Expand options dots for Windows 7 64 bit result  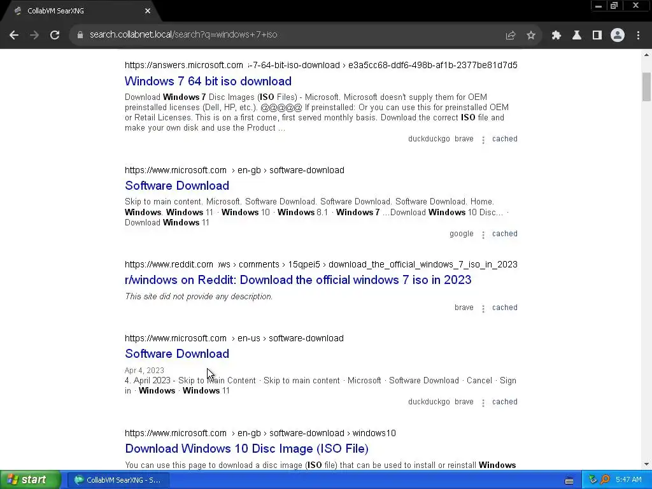tap(483, 139)
